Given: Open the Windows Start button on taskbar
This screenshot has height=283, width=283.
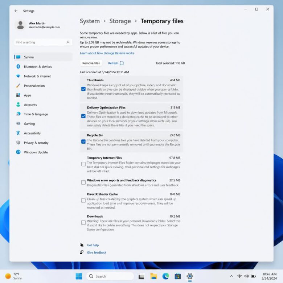Looking at the screenshot, I should (79, 276).
